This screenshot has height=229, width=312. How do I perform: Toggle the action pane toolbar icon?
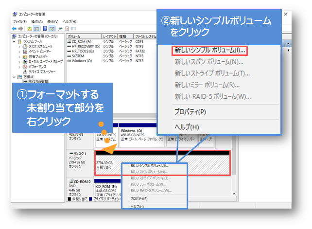52,29
